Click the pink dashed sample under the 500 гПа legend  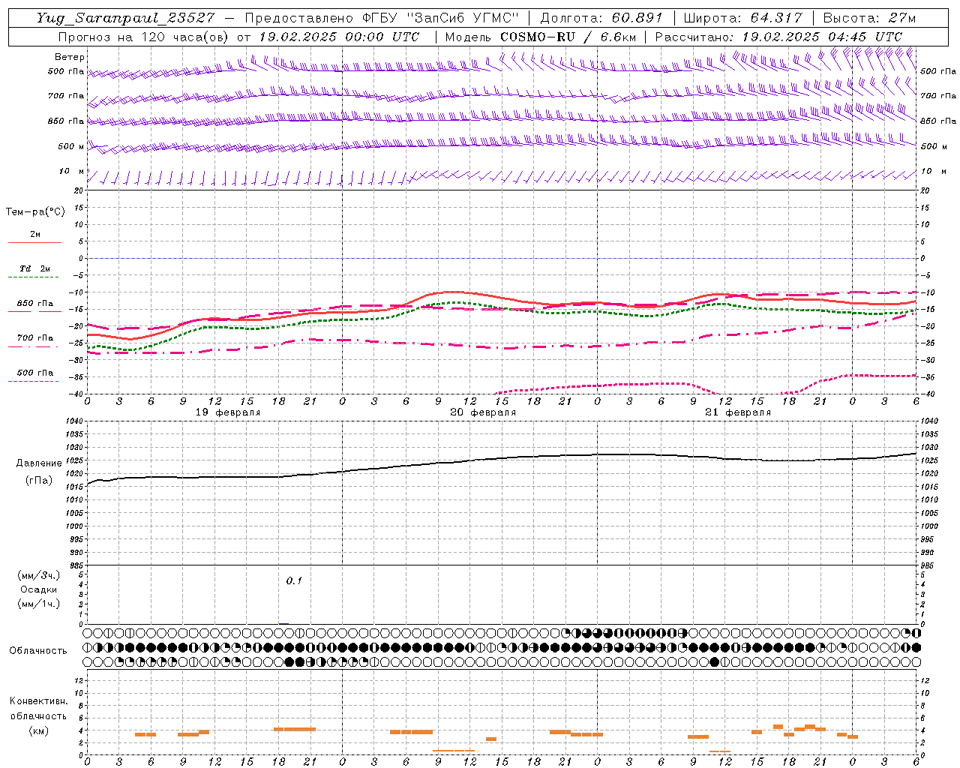click(33, 382)
